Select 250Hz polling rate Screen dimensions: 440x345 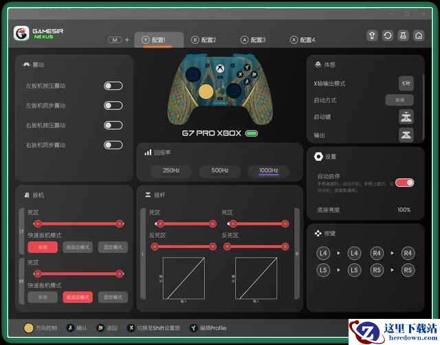[171, 171]
